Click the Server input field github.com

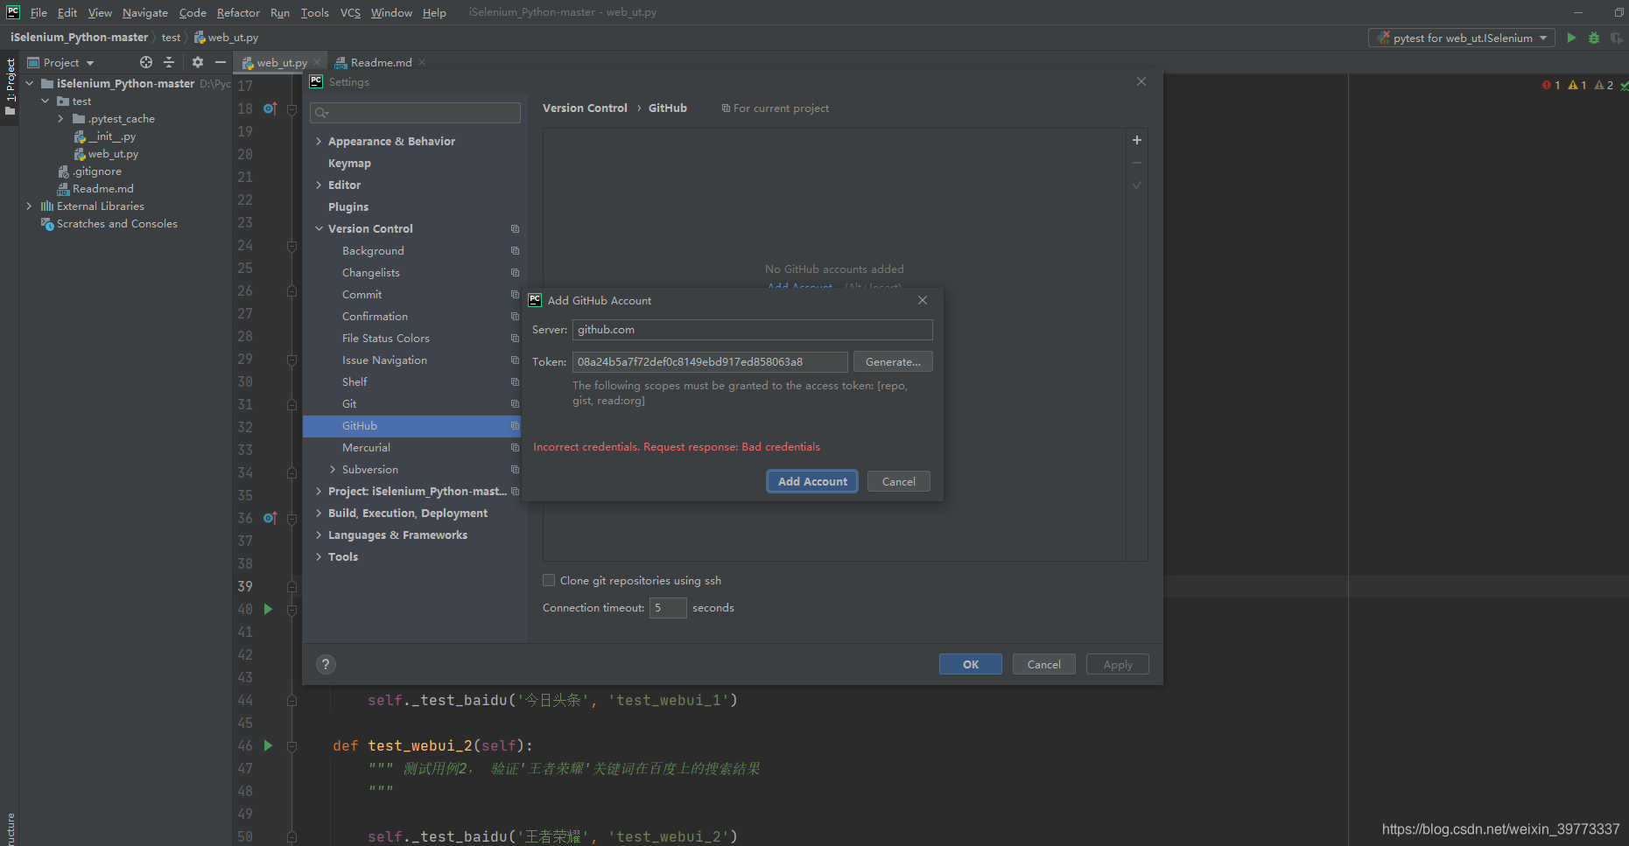coord(752,329)
